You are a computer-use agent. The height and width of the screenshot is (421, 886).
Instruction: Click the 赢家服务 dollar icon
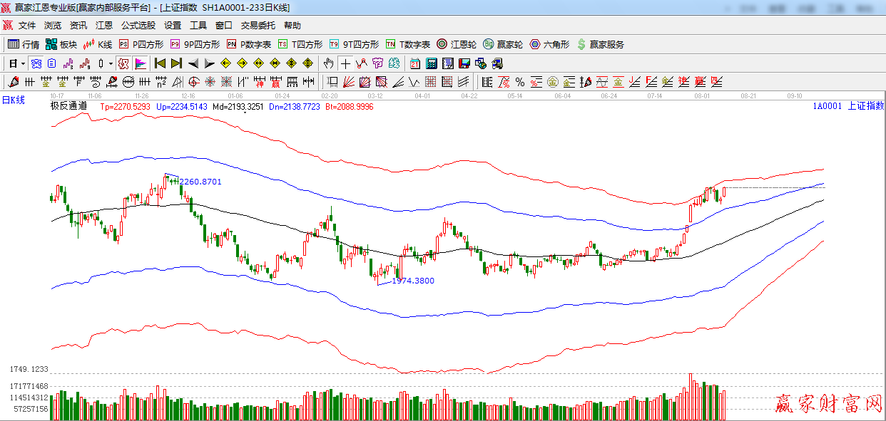point(600,44)
